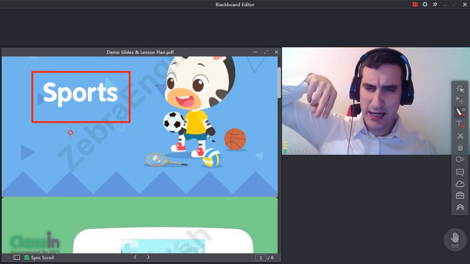The image size is (470, 264).
Task: Click the Marko.Ra video feed
Action: pos(376,101)
